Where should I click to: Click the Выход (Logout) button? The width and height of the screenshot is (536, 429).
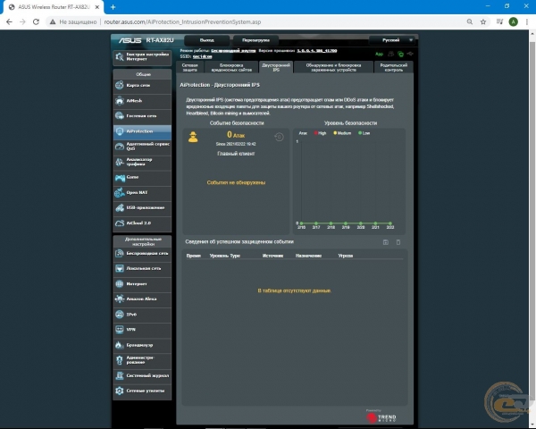207,40
